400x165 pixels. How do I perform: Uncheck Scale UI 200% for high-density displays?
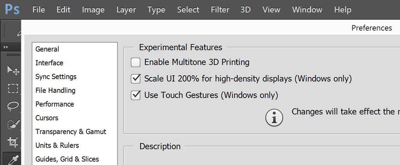tap(136, 79)
